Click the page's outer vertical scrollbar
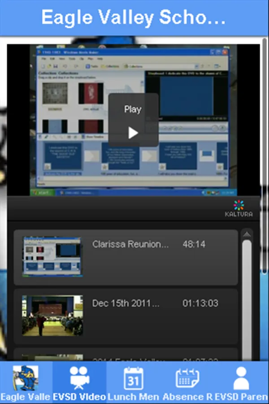Image resolution: width=269 pixels, height=404 pixels. coord(265,156)
